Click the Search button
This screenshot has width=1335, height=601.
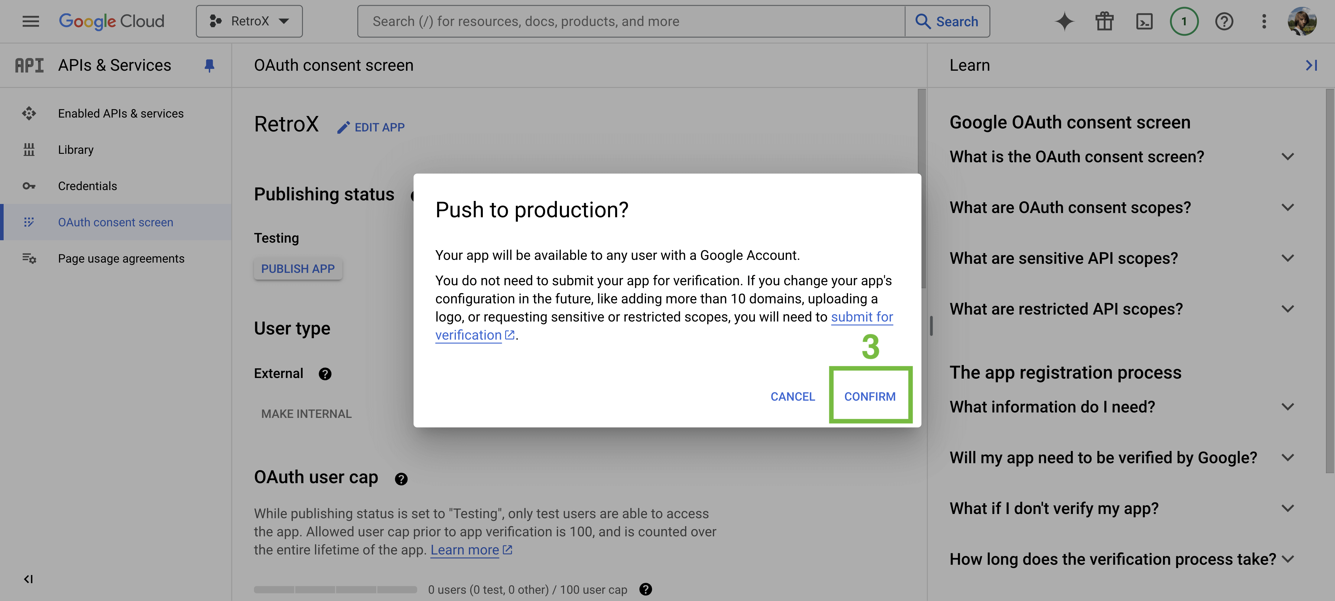(947, 21)
